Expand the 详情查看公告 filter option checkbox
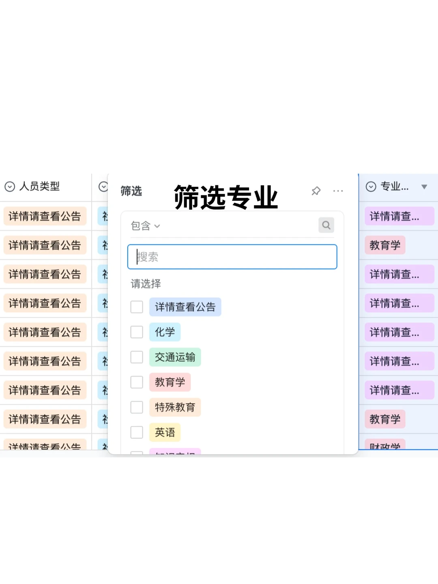 tap(137, 307)
